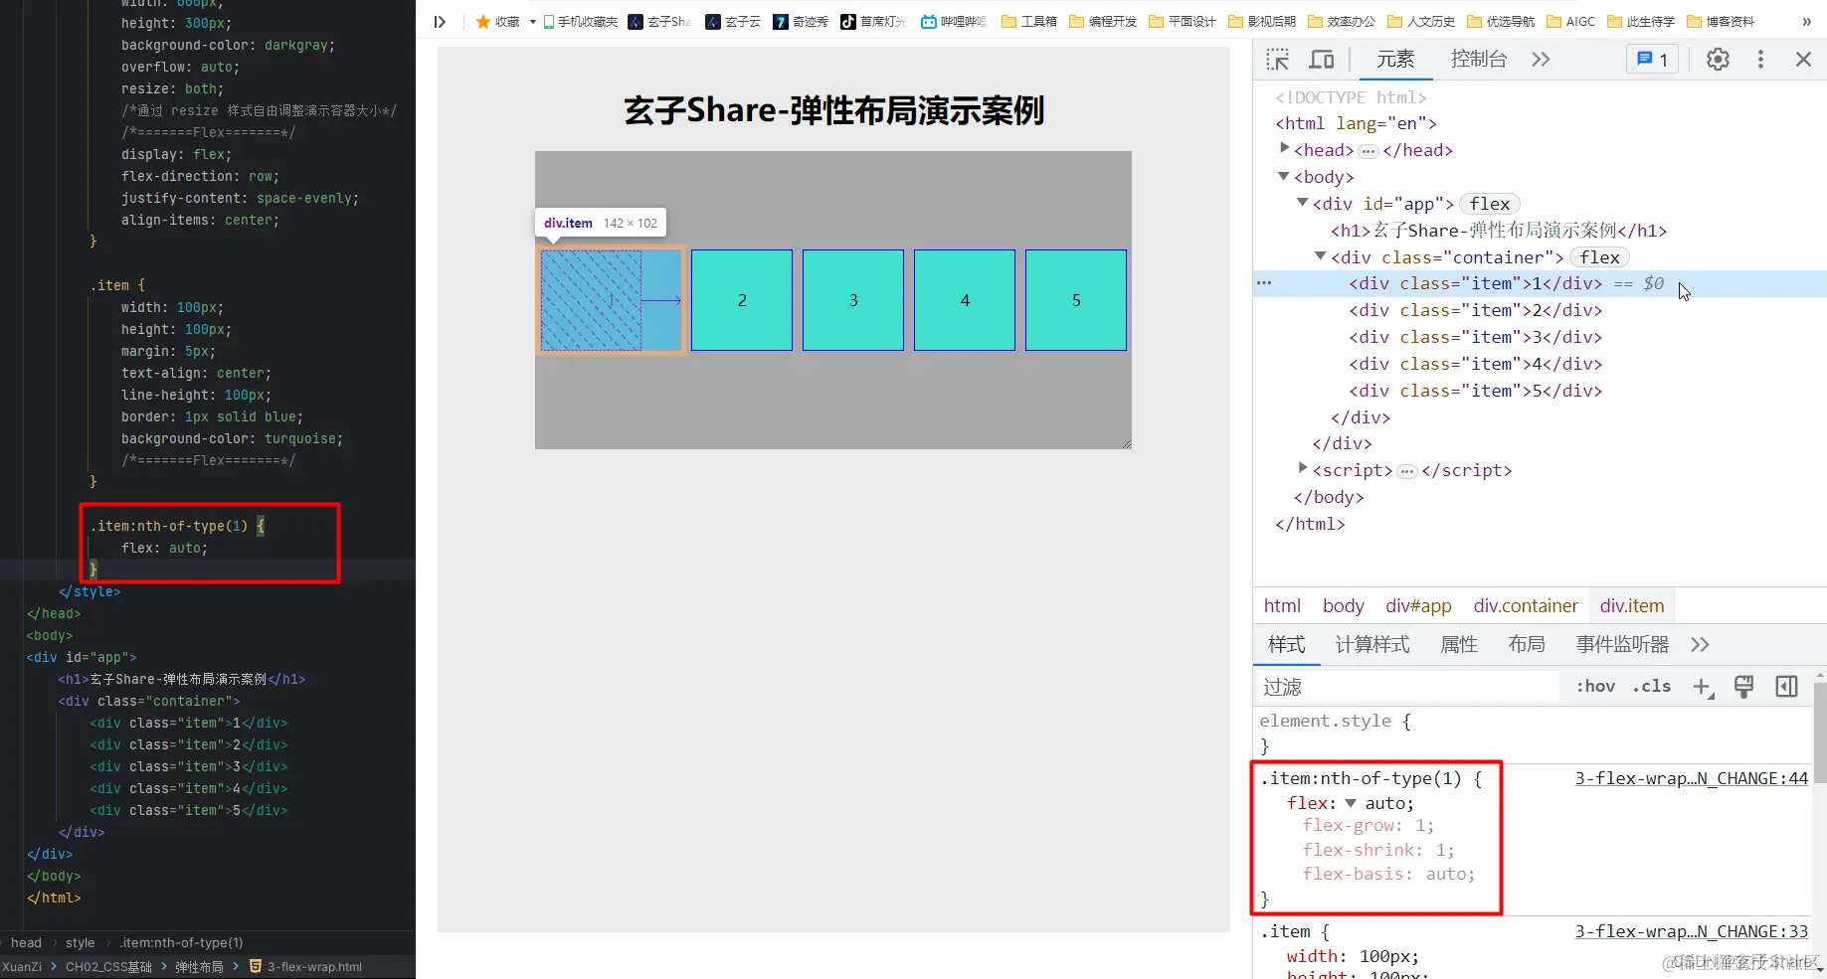Toggle the device emulation toolbar
Image resolution: width=1827 pixels, height=979 pixels.
click(x=1321, y=59)
